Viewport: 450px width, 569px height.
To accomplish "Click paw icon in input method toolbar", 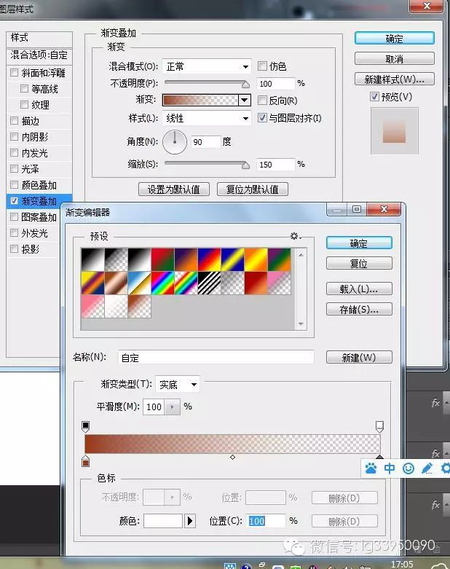I will [x=371, y=468].
